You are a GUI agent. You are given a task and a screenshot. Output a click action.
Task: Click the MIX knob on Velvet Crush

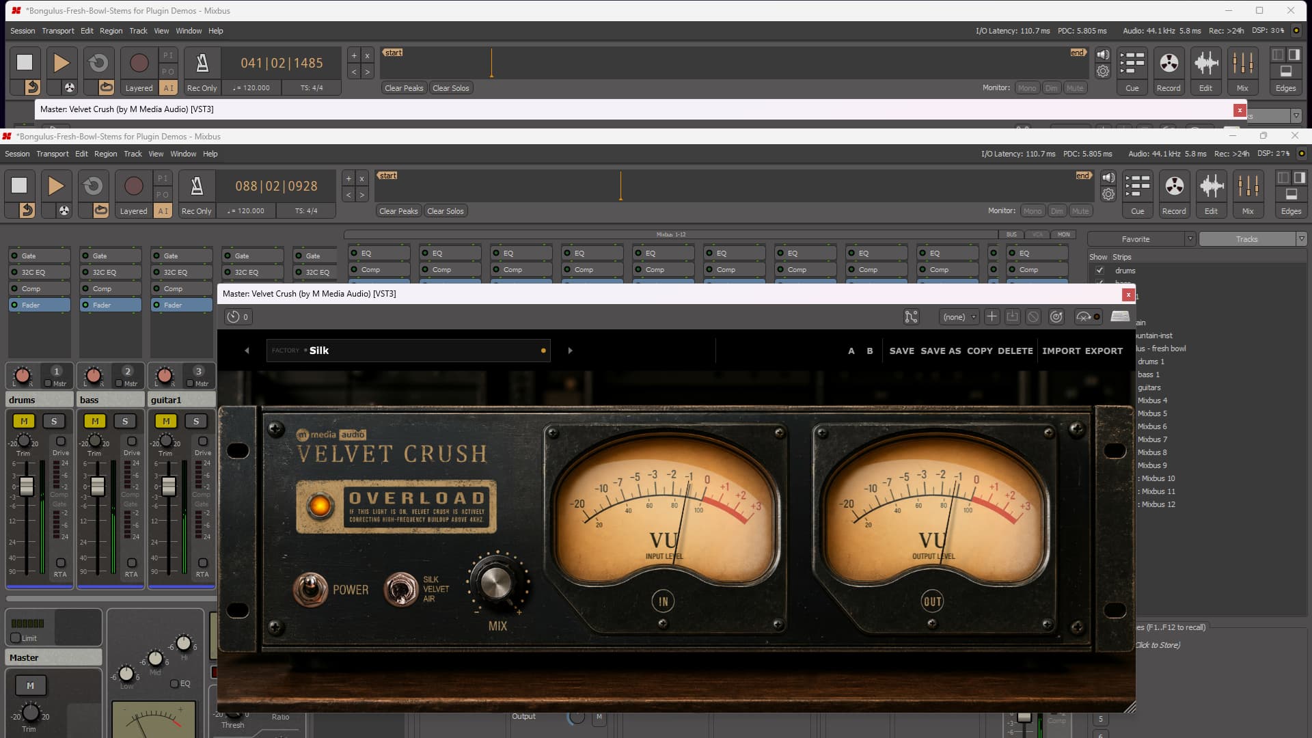(497, 582)
